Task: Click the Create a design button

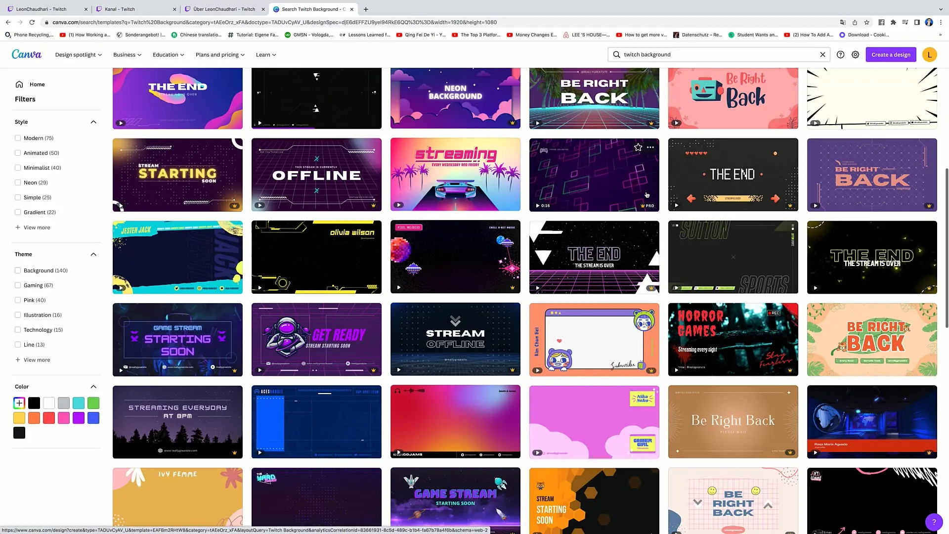Action: point(890,54)
